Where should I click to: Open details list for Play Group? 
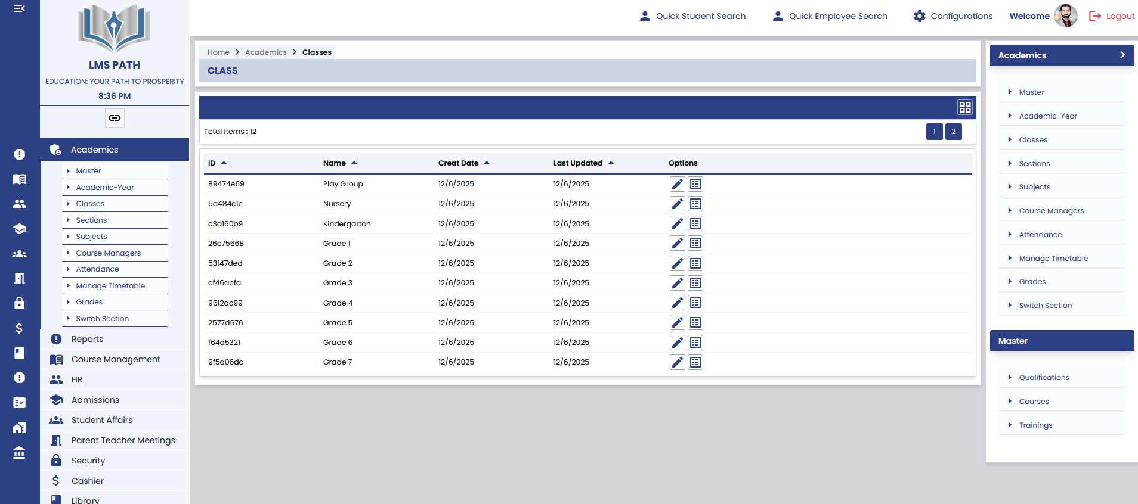point(695,184)
